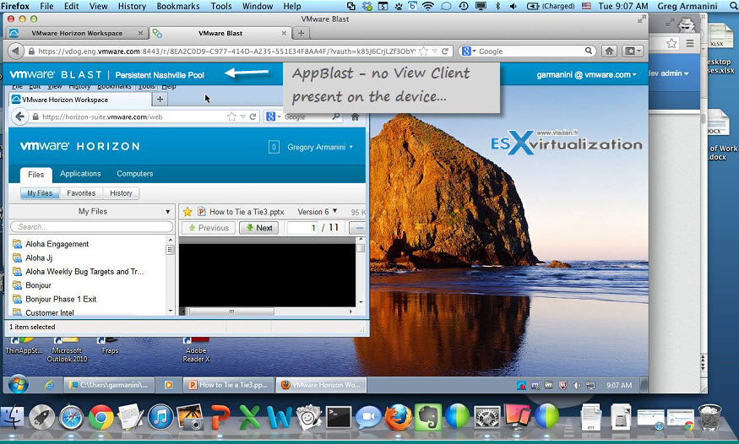Viewport: 739px width, 444px height.
Task: Click the Search files input field
Action: coord(91,227)
